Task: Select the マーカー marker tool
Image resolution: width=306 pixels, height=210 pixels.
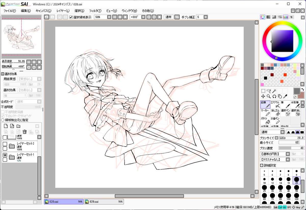Action: point(265,112)
